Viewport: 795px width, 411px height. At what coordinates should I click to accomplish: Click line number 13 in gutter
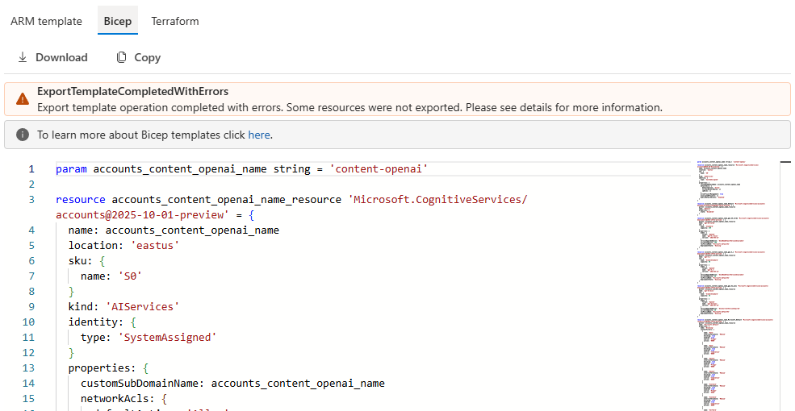tap(29, 368)
